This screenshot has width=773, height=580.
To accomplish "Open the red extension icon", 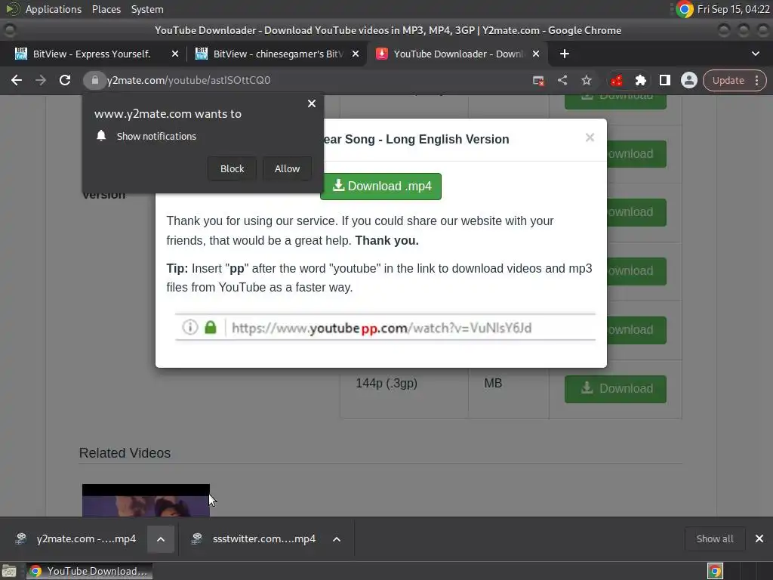I will click(x=616, y=80).
